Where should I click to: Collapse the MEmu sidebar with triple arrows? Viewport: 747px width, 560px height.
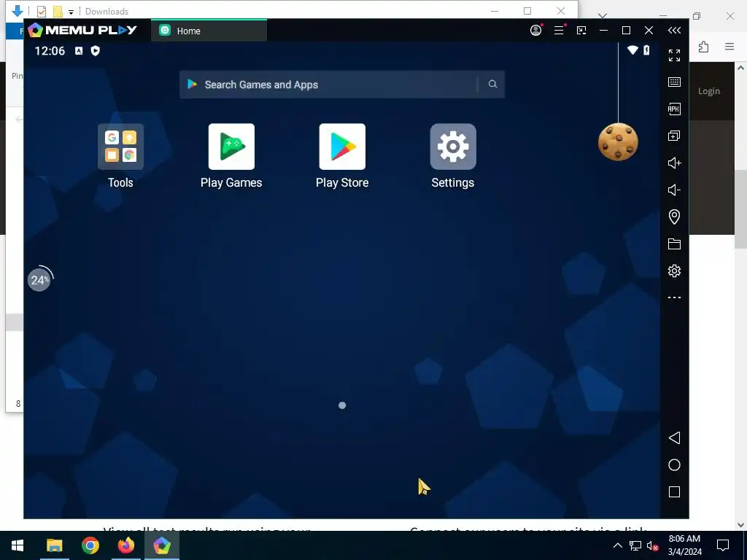tap(674, 30)
